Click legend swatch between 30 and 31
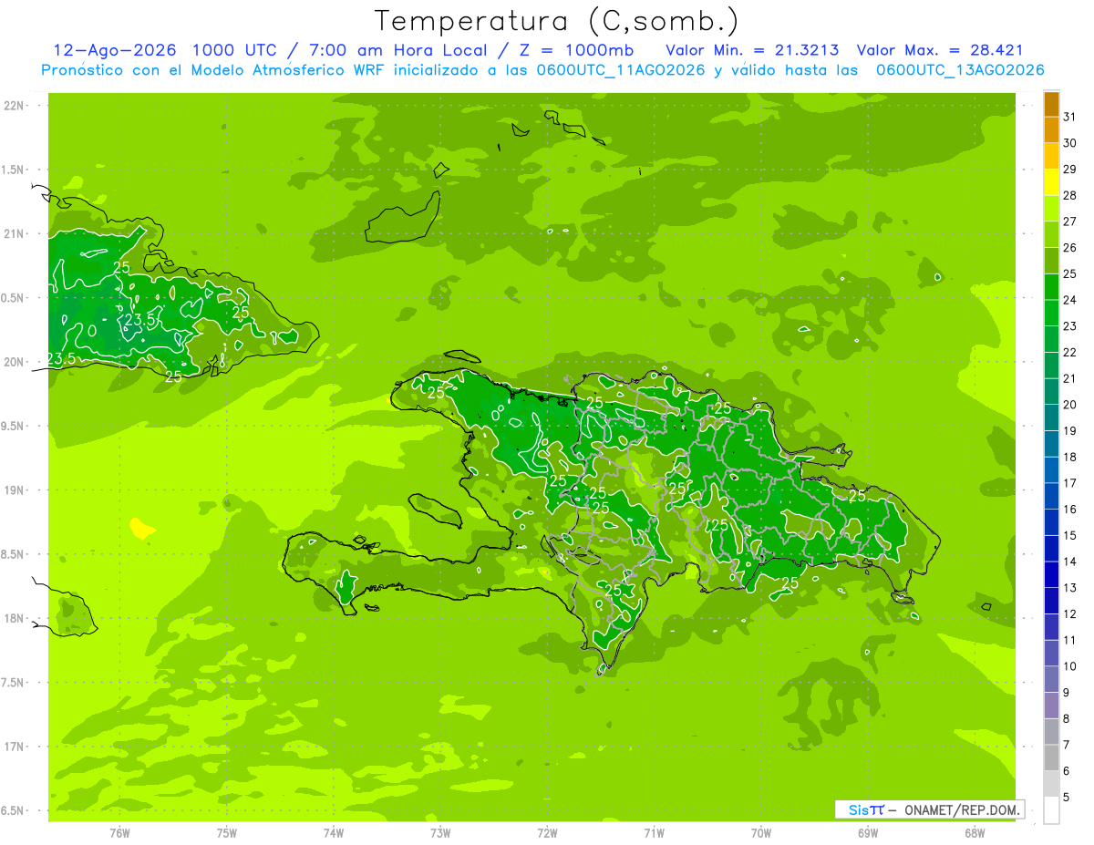Image resolution: width=1094 pixels, height=845 pixels. pyautogui.click(x=1051, y=130)
